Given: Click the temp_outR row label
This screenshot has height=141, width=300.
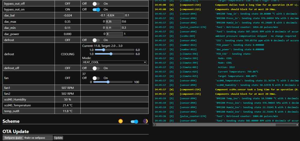Looking at the screenshot, I should [12, 111].
